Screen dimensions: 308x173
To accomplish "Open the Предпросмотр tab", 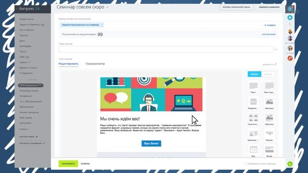I will [95, 64].
